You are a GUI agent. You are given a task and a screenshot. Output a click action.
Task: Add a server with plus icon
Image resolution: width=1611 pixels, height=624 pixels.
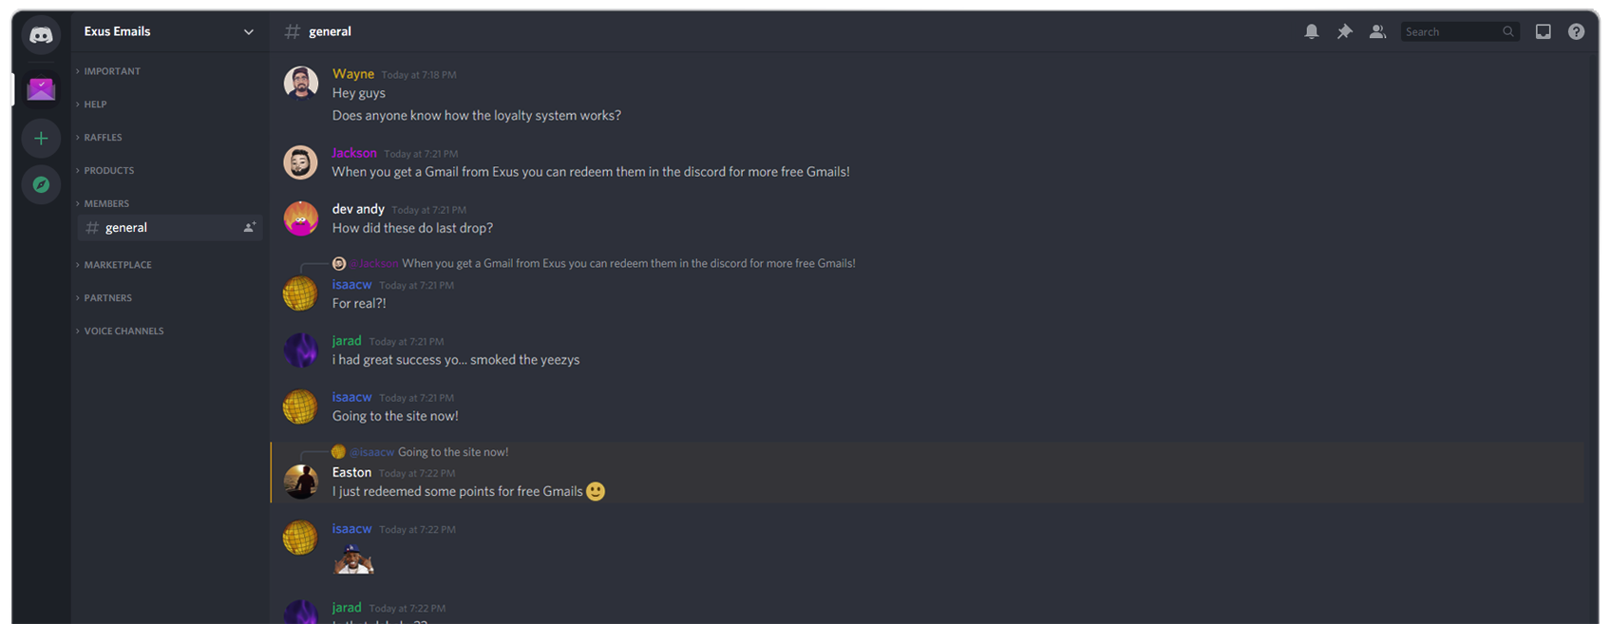pos(41,139)
